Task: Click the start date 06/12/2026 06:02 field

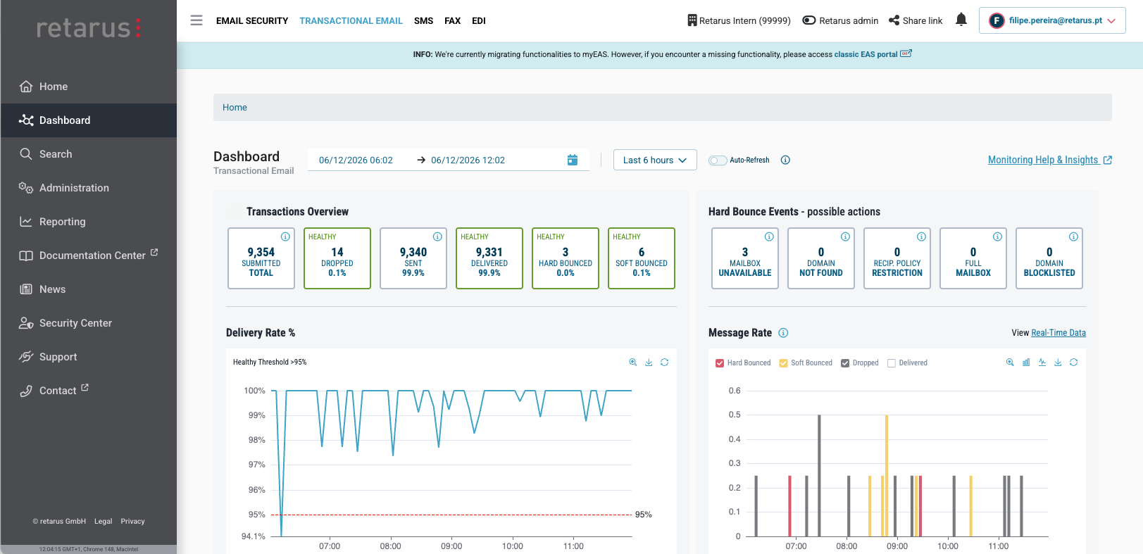Action: coord(356,160)
